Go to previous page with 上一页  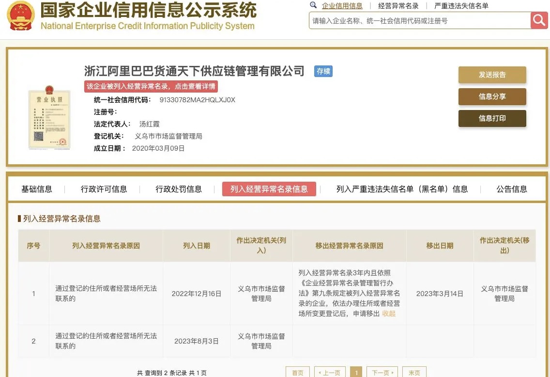[330, 373]
